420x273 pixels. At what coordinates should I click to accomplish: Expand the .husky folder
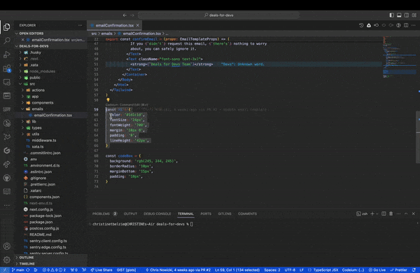tap(20, 52)
